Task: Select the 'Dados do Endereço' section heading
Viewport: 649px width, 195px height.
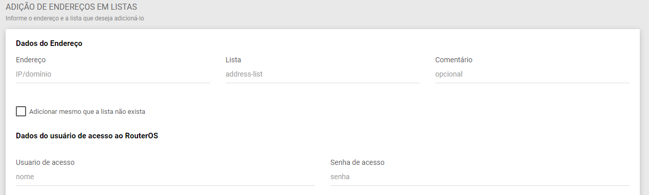Action: click(49, 43)
